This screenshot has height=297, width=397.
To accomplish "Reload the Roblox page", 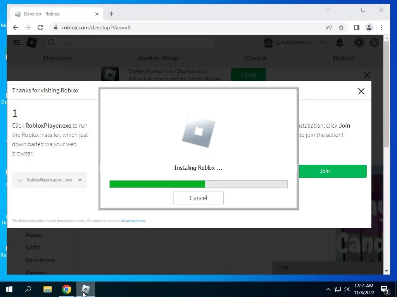I will tap(40, 27).
